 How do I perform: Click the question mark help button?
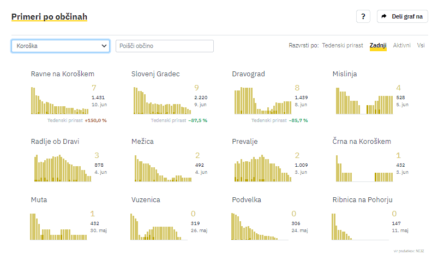tap(363, 16)
